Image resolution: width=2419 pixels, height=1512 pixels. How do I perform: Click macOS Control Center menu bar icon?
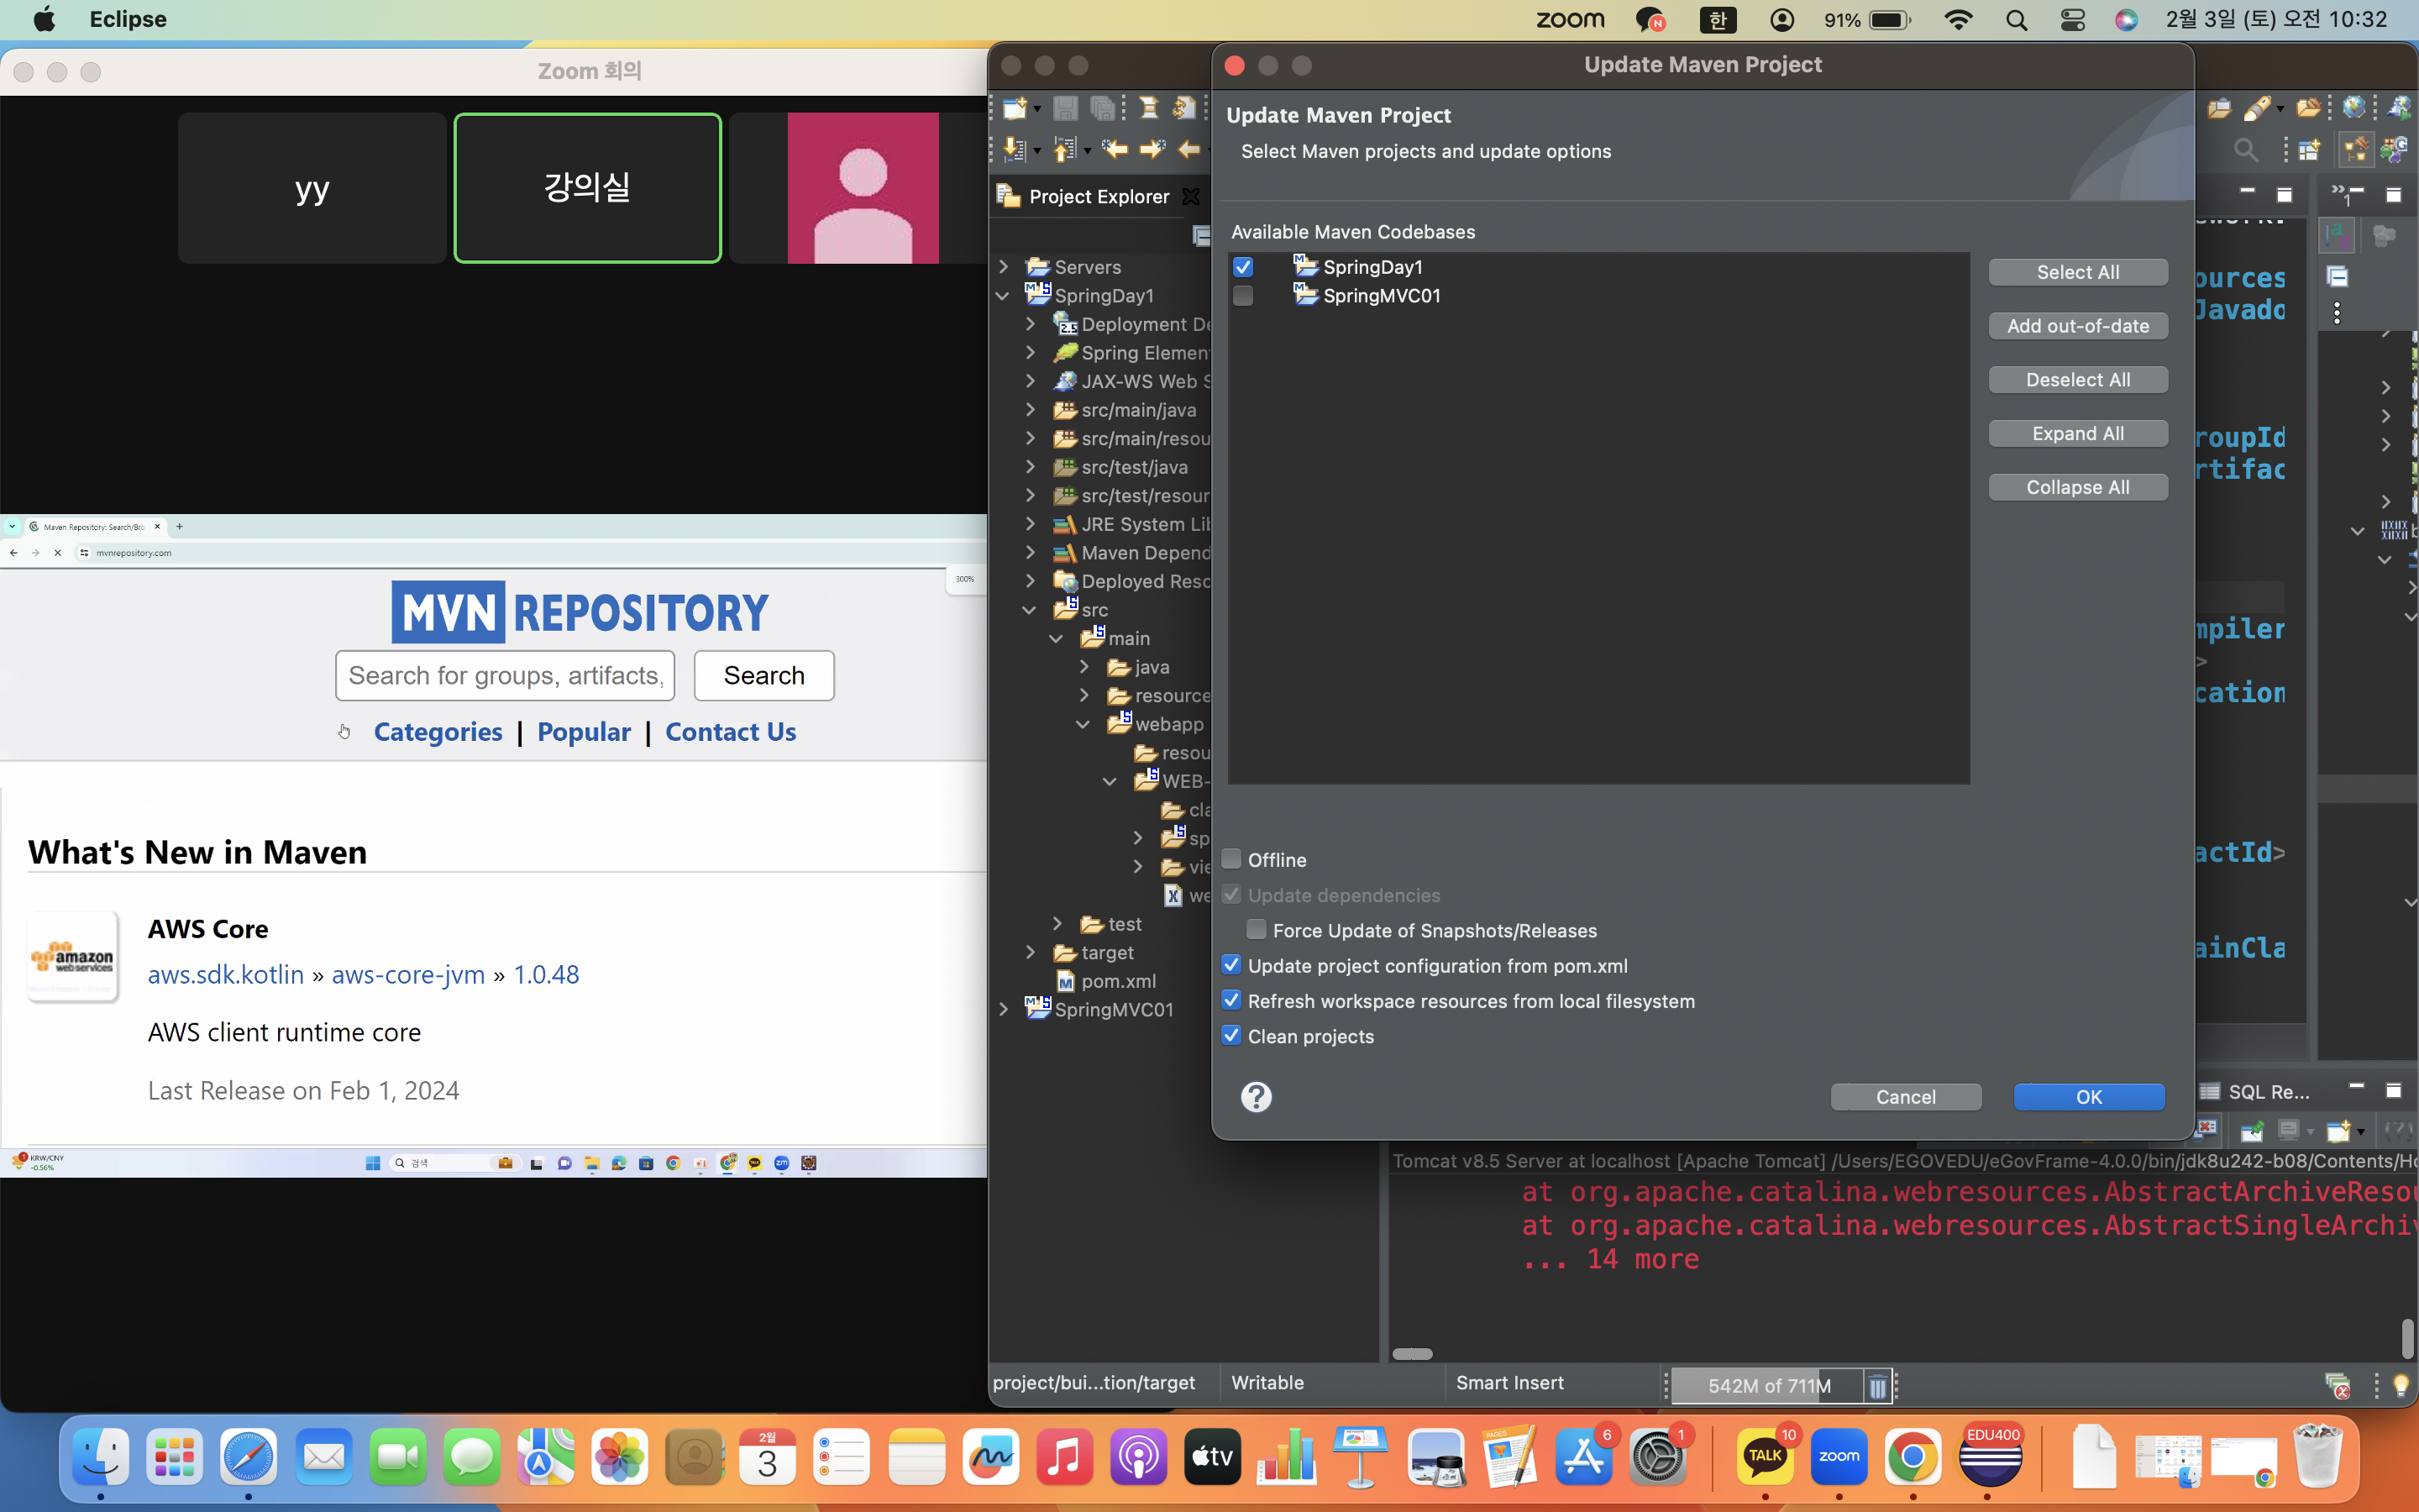[2072, 20]
